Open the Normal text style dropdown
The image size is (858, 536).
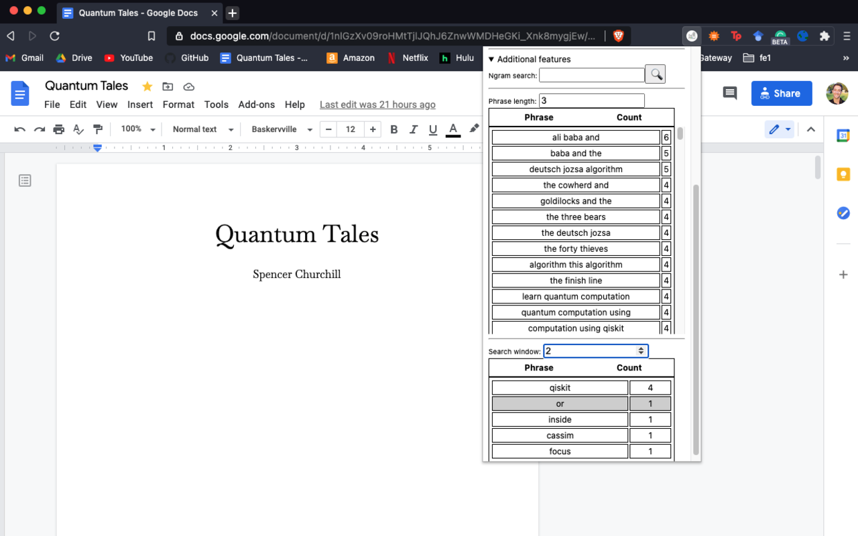coord(202,129)
